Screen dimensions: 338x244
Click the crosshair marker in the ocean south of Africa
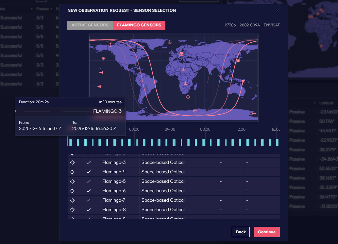coord(188,97)
